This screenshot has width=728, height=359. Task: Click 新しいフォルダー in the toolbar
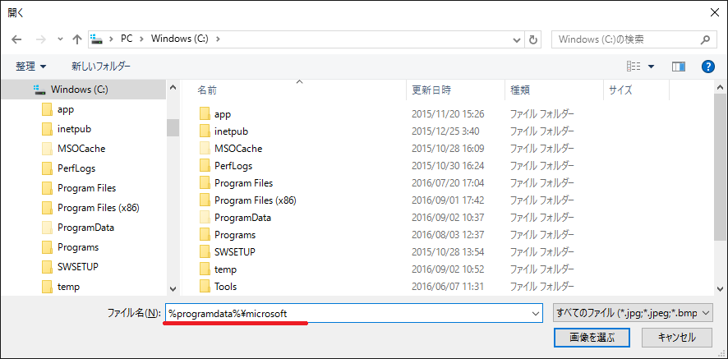pos(100,66)
